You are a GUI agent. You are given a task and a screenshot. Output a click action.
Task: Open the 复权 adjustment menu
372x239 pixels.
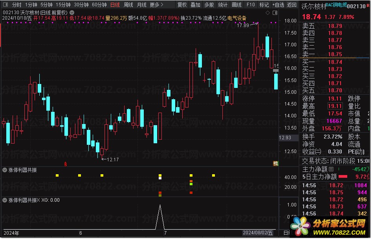point(182,4)
